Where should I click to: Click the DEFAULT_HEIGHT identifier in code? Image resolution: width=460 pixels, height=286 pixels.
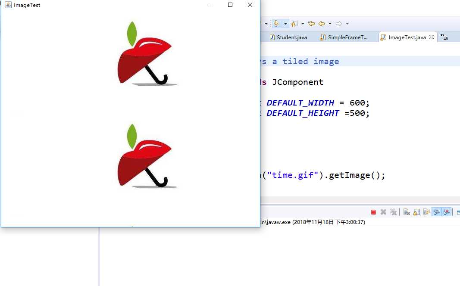303,113
